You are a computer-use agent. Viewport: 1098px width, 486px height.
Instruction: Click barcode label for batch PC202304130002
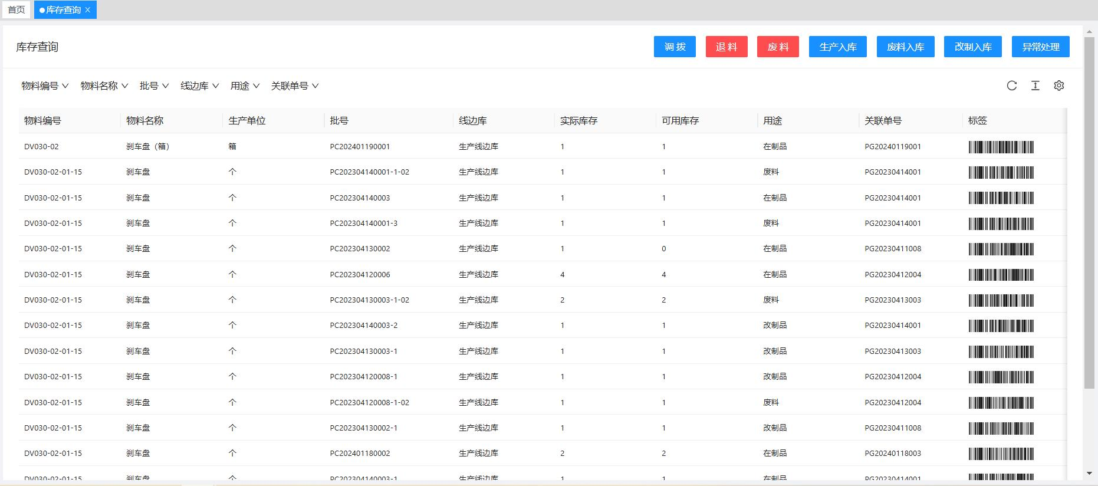point(1001,249)
